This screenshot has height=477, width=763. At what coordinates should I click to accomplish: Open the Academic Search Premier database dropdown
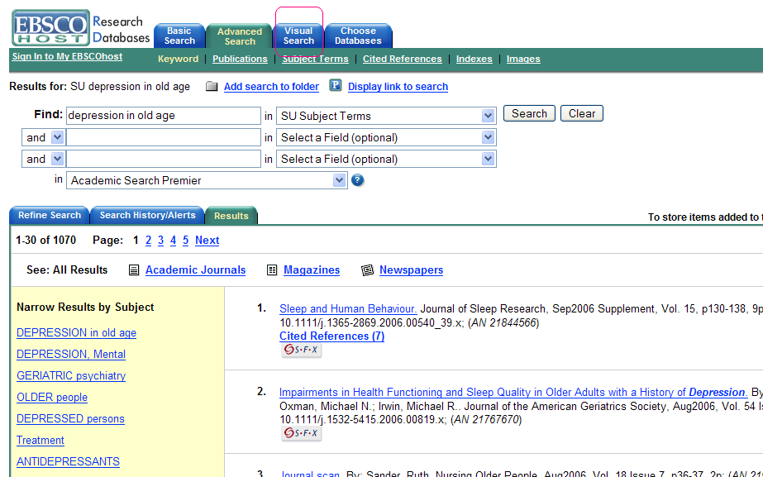pyautogui.click(x=339, y=180)
